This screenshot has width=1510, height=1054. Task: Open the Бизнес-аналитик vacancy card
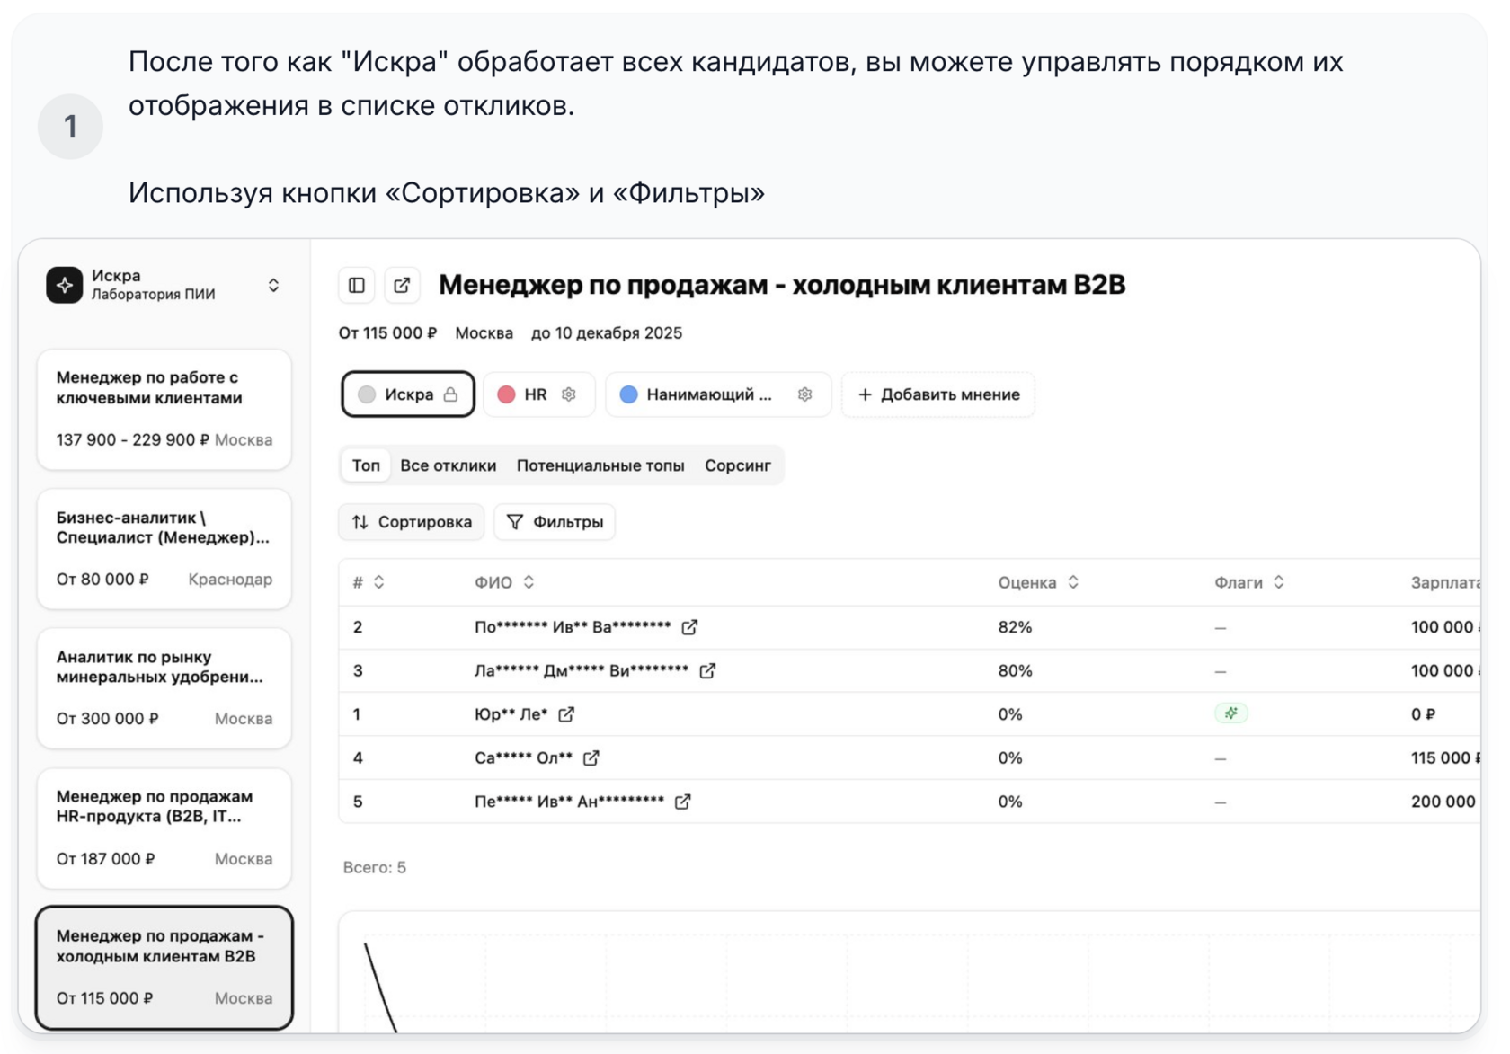[x=164, y=548]
